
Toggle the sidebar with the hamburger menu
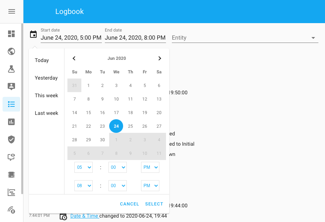(11, 11)
